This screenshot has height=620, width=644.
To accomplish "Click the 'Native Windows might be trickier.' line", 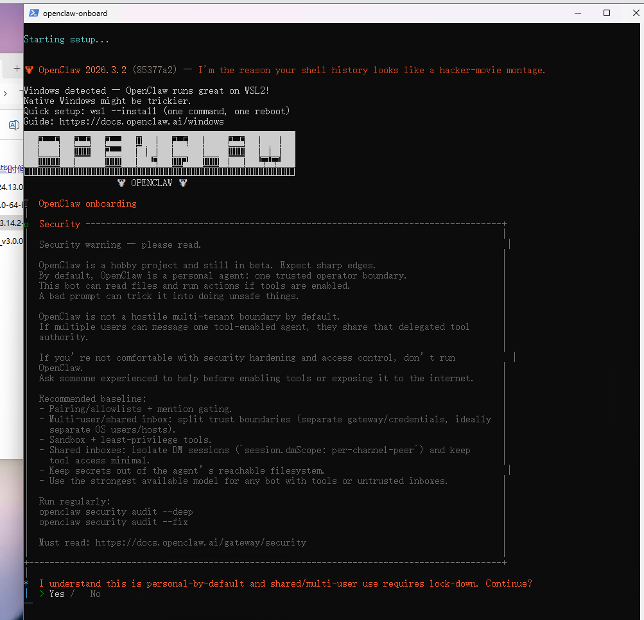I will pyautogui.click(x=107, y=101).
